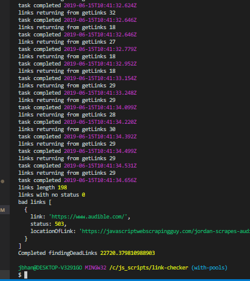Click the /c/js_scripts/link-checker path
This screenshot has height=281, width=250.
149,268
